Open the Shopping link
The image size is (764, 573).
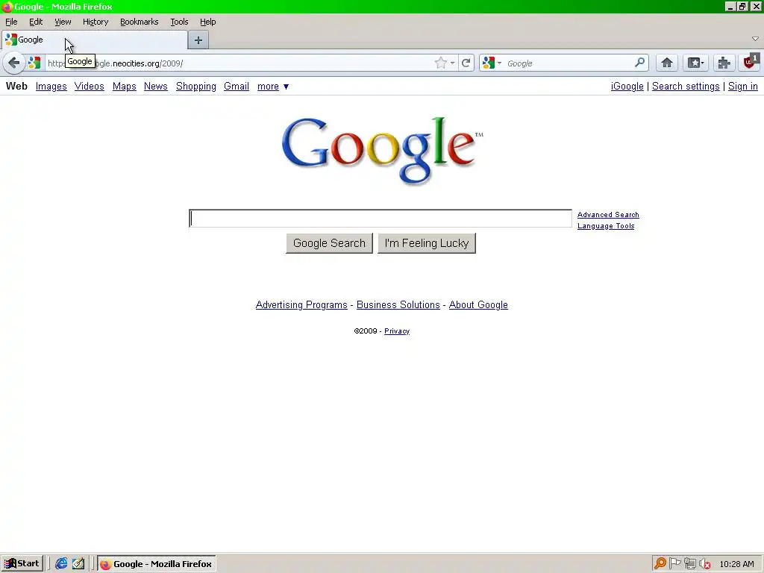point(196,87)
